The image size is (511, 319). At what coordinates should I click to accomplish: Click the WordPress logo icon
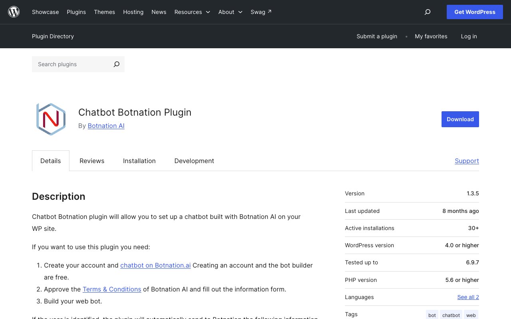pyautogui.click(x=14, y=12)
